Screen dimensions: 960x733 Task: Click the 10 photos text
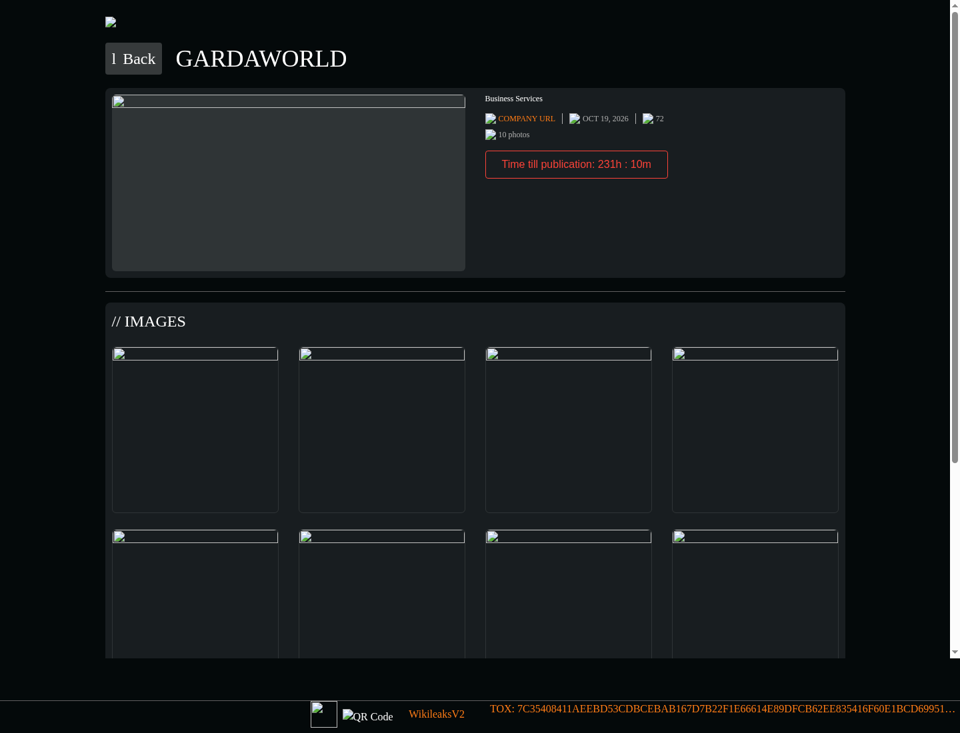[x=514, y=135]
